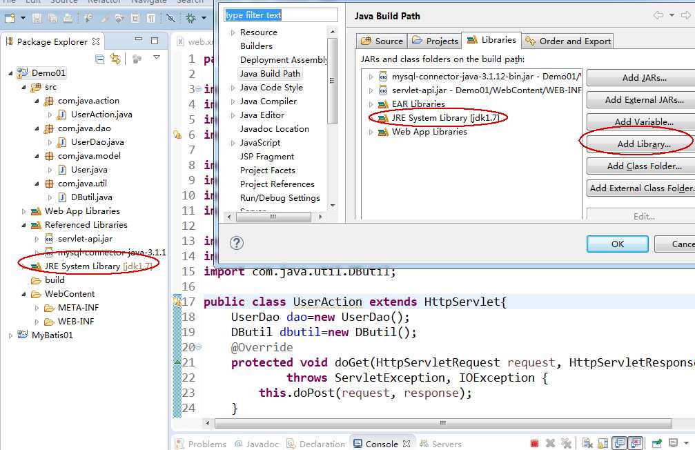The height and width of the screenshot is (450, 695).
Task: Maximize the Package Explorer view
Action: 154,41
